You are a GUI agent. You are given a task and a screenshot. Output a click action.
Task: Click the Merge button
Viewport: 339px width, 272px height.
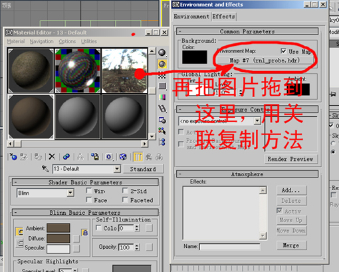(x=292, y=245)
